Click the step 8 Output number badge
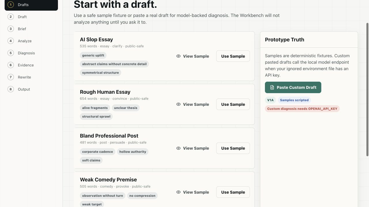 tap(11, 89)
